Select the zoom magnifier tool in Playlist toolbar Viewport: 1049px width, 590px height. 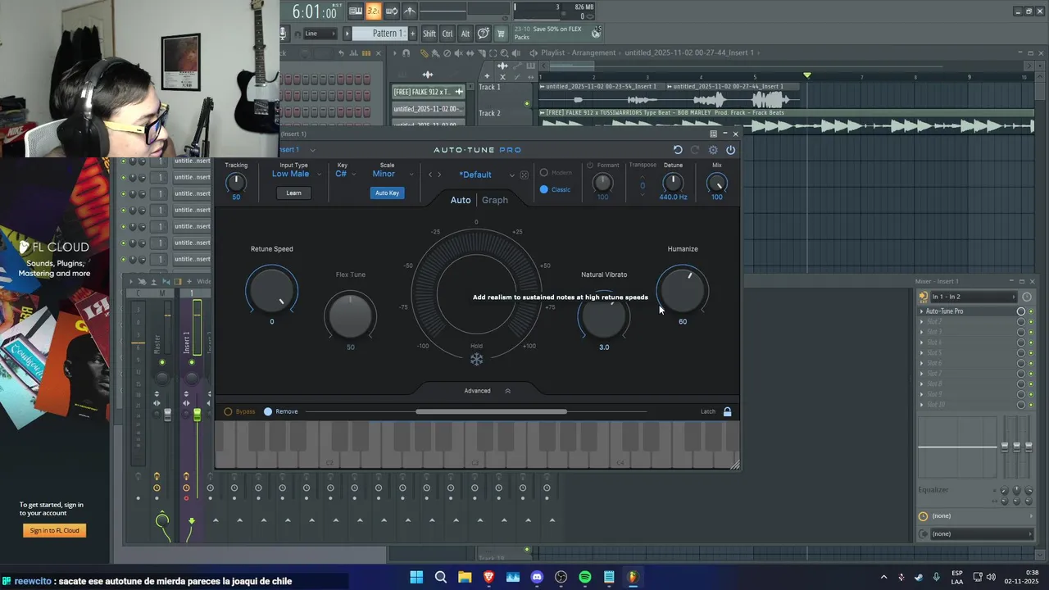pos(504,53)
